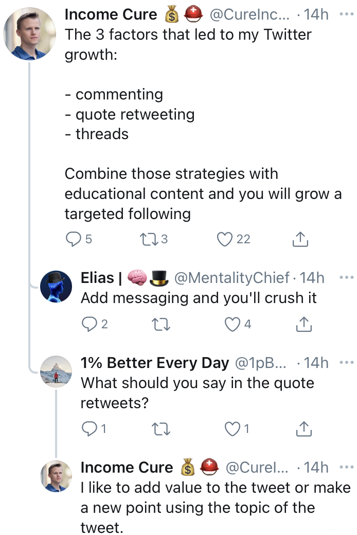Image resolution: width=357 pixels, height=535 pixels.
Task: Open the 1% Better Every Day profile name
Action: [x=155, y=363]
